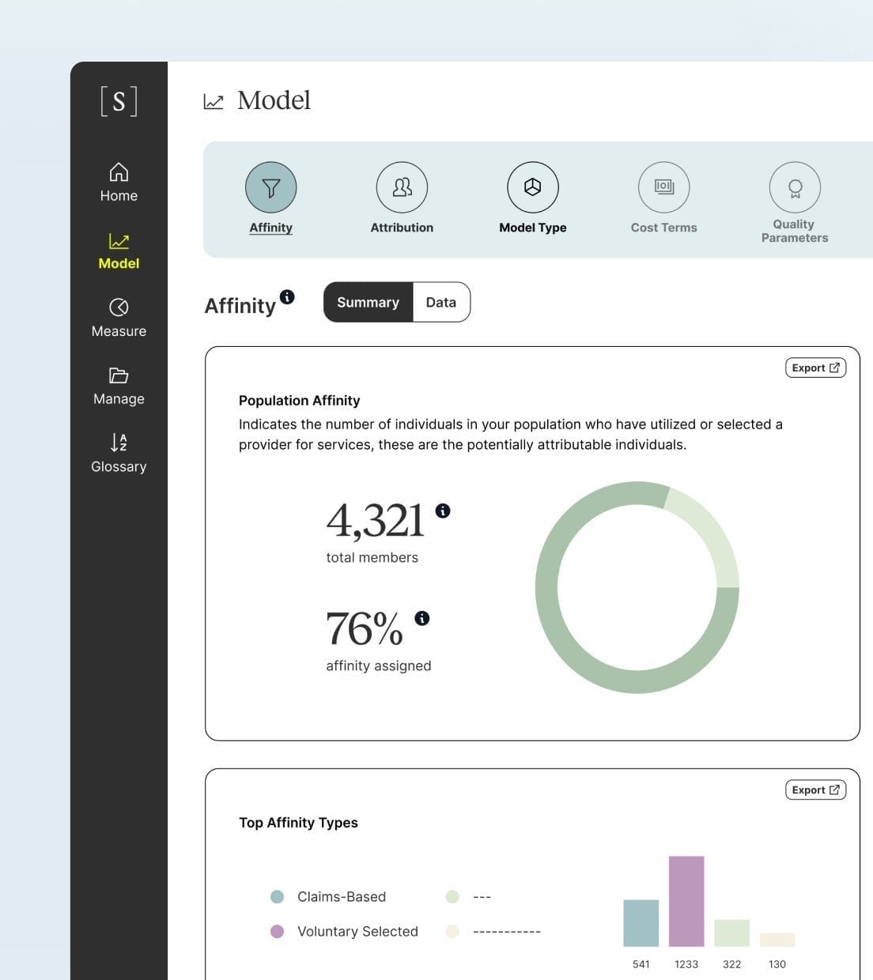Toggle the info icon beside 76% affinity assigned
The image size is (873, 980).
click(422, 619)
